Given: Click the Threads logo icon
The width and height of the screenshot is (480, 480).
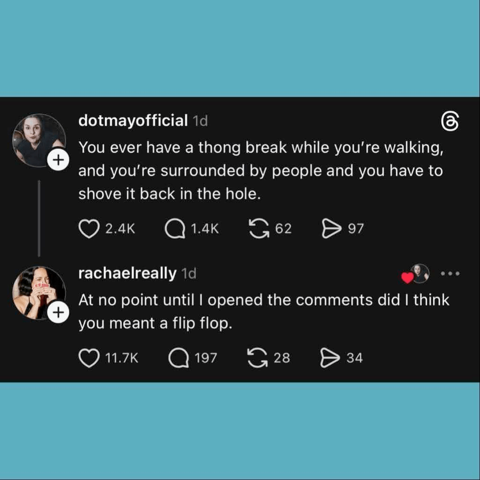Looking at the screenshot, I should (x=450, y=122).
